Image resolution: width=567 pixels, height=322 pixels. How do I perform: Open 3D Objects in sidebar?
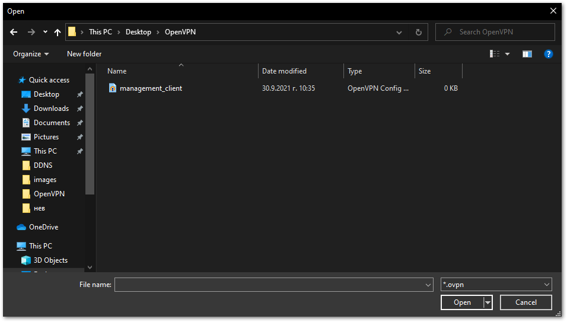point(50,260)
